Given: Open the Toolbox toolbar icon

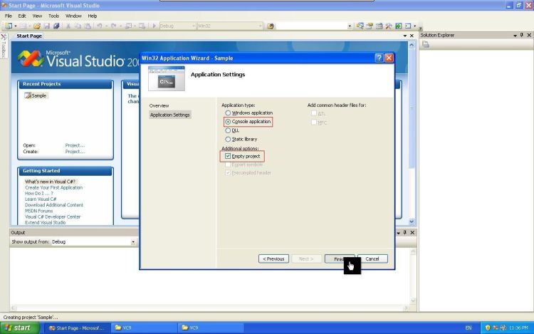Looking at the screenshot, I should point(389,26).
